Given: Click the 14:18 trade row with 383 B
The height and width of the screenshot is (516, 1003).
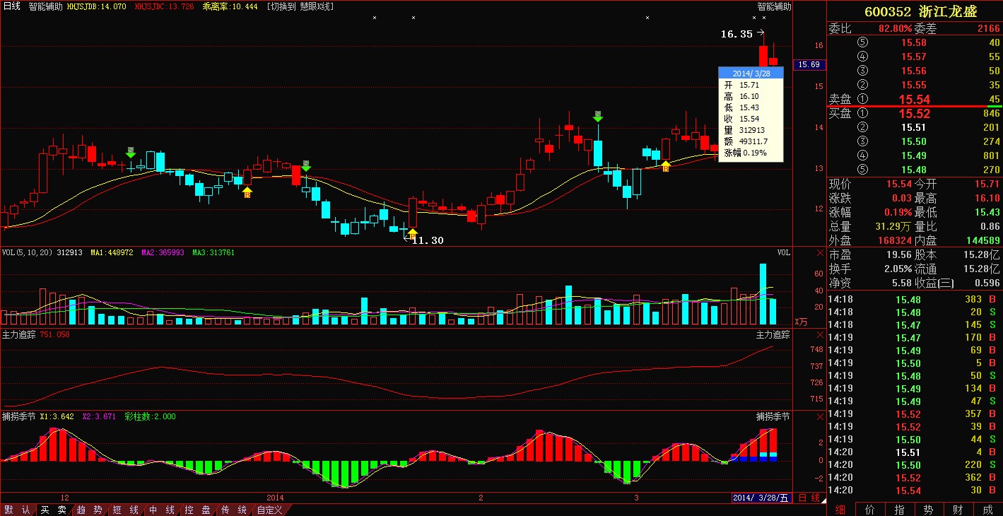Looking at the screenshot, I should (x=915, y=299).
